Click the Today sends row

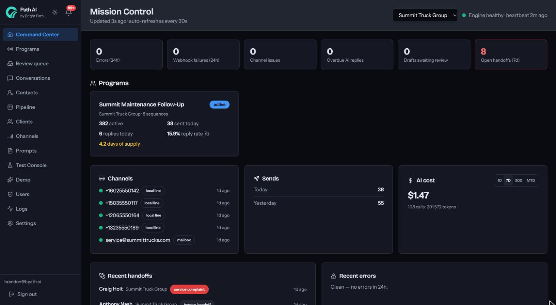[x=319, y=189]
